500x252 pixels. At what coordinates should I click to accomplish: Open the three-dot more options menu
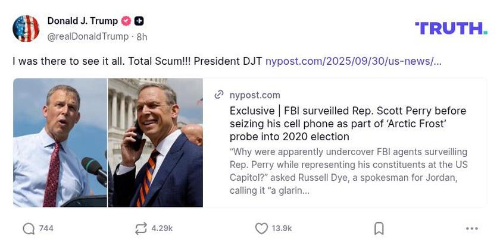pyautogui.click(x=472, y=228)
